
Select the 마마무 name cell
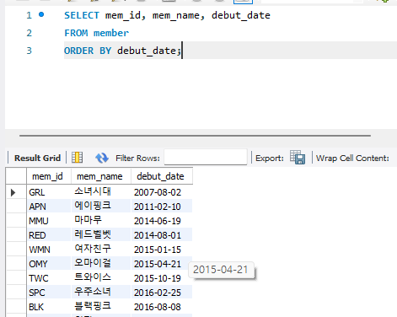coord(101,221)
